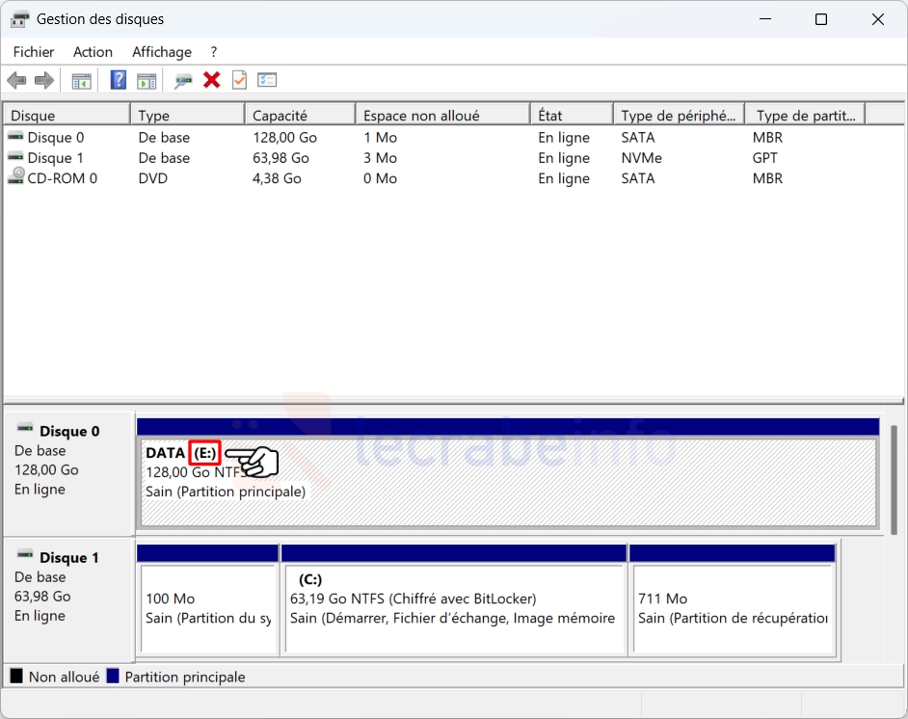The width and height of the screenshot is (908, 719).
Task: Open the Action menu
Action: click(93, 52)
